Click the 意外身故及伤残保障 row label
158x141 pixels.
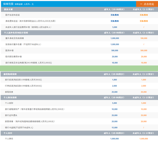[15, 38]
